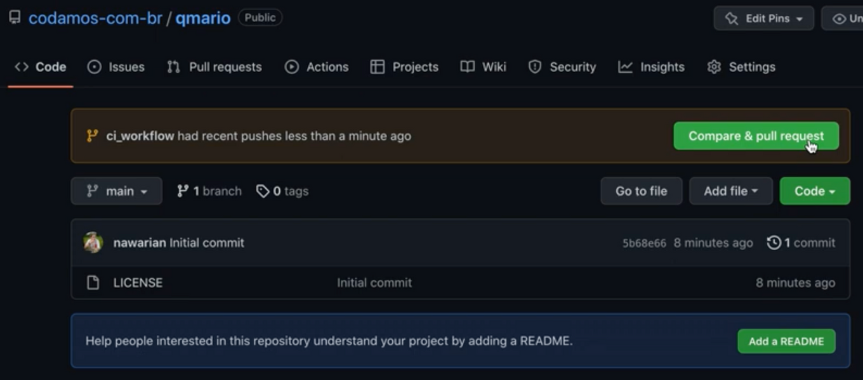Click nawarian's profile avatar

click(93, 243)
